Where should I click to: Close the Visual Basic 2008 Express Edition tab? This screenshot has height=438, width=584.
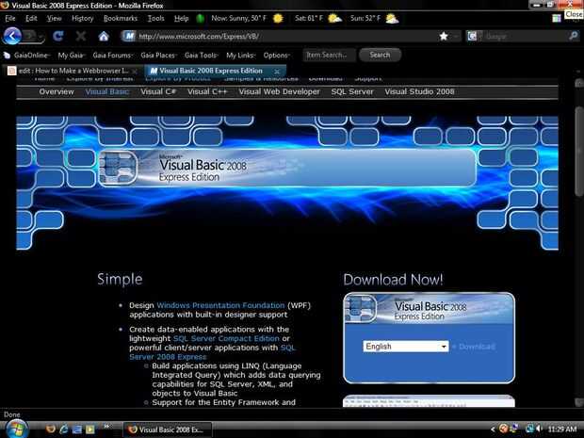[x=277, y=72]
